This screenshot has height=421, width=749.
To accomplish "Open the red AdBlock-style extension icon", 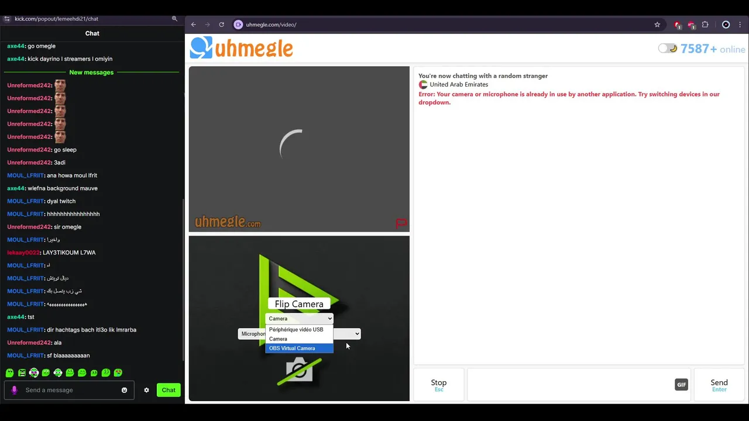I will (691, 25).
